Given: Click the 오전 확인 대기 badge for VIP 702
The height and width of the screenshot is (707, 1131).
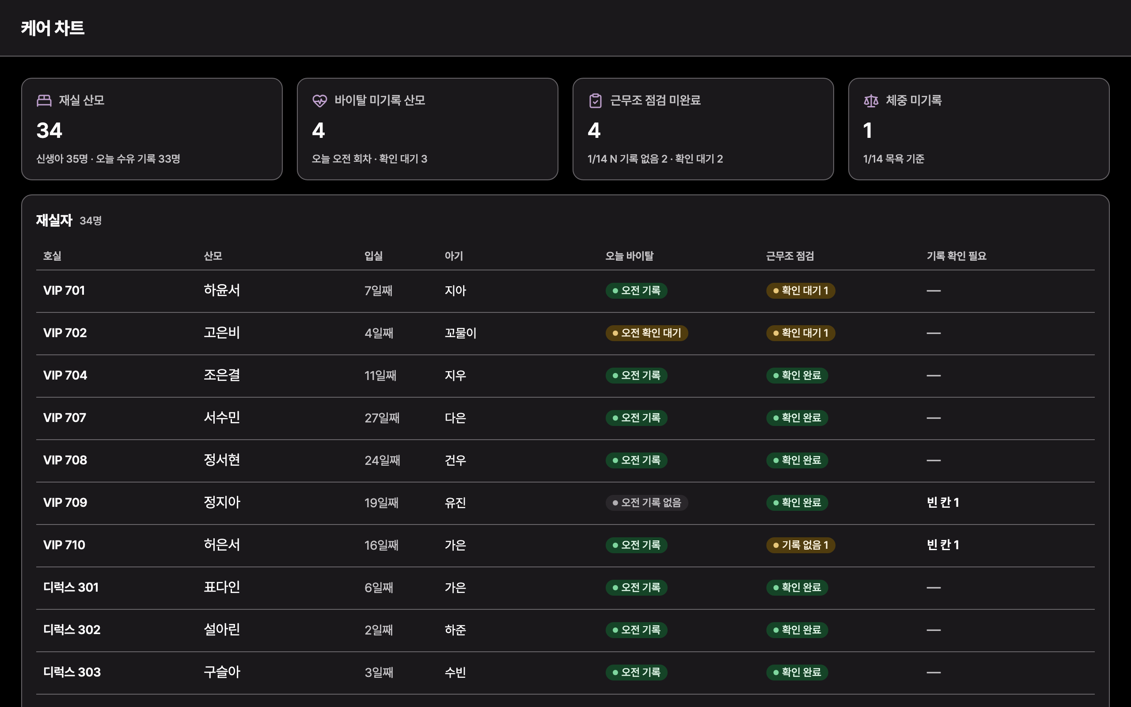Looking at the screenshot, I should coord(647,333).
